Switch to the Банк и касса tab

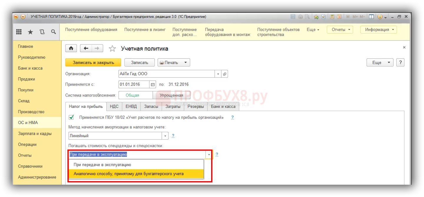coord(223,106)
